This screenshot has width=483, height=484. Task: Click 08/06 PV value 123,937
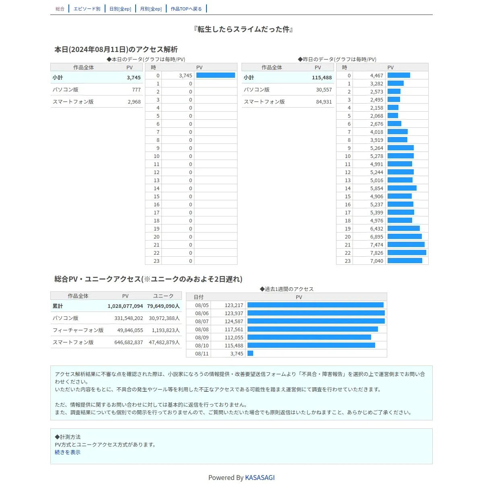tap(234, 313)
